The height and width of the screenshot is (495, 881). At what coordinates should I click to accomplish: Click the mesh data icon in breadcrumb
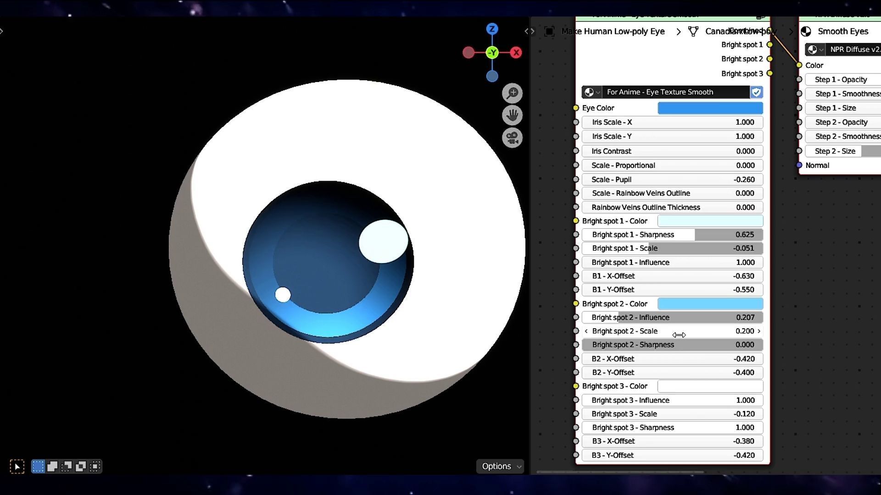click(x=693, y=31)
